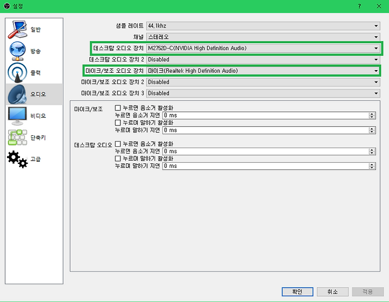Open the 방송 (Stream) globe icon
This screenshot has height=302, width=389.
pyautogui.click(x=17, y=51)
